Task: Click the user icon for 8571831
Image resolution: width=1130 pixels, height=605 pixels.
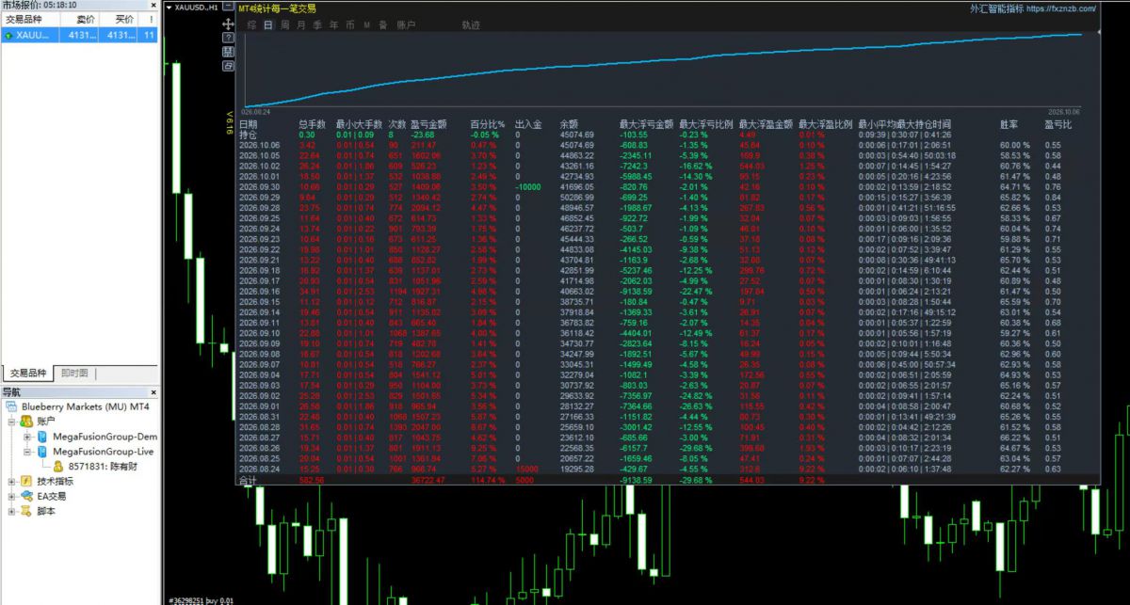Action: (57, 466)
